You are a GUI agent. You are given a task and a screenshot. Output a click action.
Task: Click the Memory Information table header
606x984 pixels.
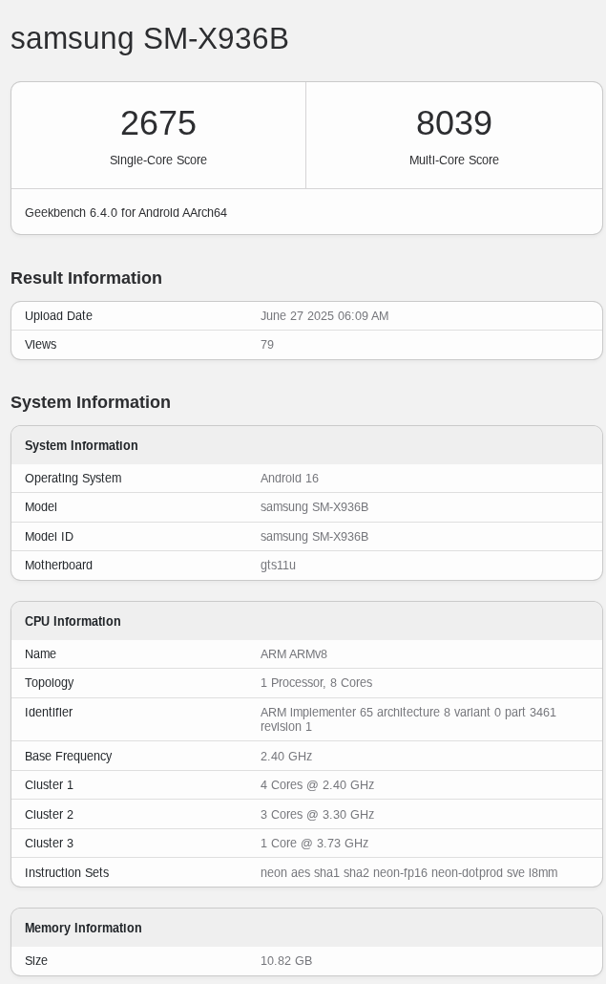[x=83, y=929]
